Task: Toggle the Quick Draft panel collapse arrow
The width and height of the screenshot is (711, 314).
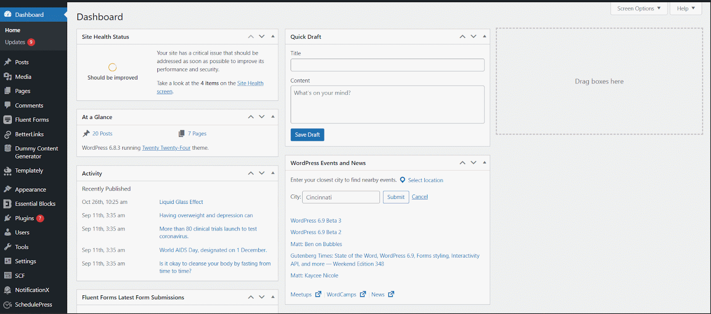Action: click(484, 36)
